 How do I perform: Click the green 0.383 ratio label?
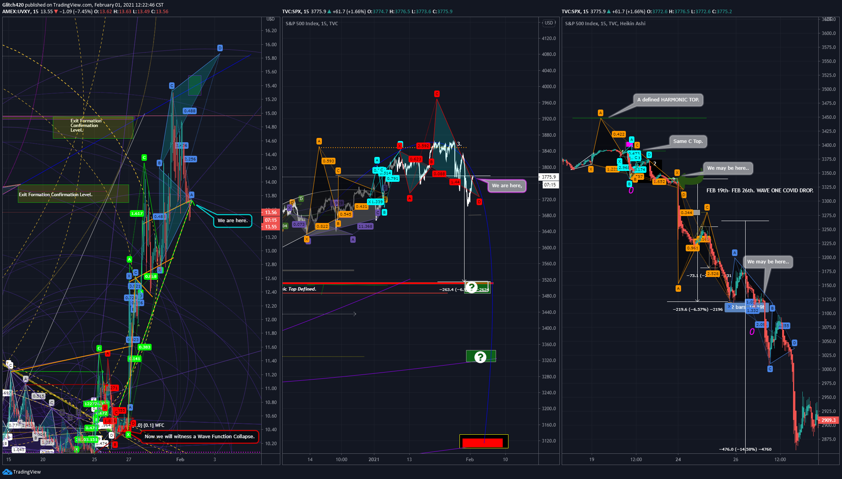[x=144, y=347]
